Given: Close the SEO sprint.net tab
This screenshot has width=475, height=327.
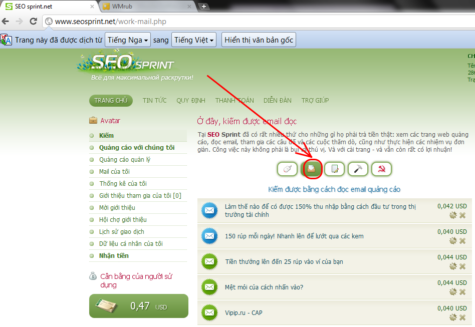Looking at the screenshot, I should click(x=92, y=7).
